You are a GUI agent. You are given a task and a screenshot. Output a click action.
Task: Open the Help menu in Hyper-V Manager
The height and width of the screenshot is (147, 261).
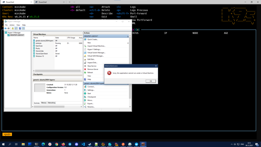tap(24, 25)
